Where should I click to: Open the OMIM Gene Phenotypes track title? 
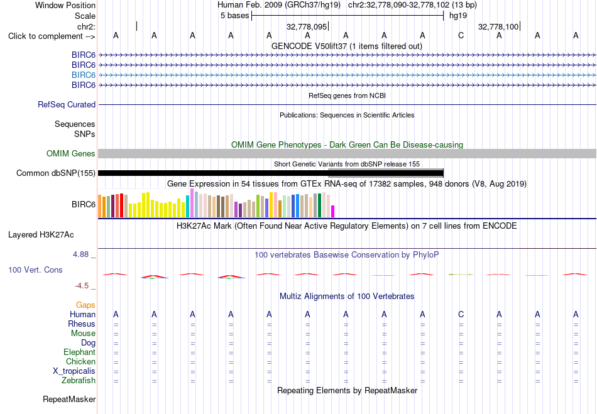pos(347,144)
